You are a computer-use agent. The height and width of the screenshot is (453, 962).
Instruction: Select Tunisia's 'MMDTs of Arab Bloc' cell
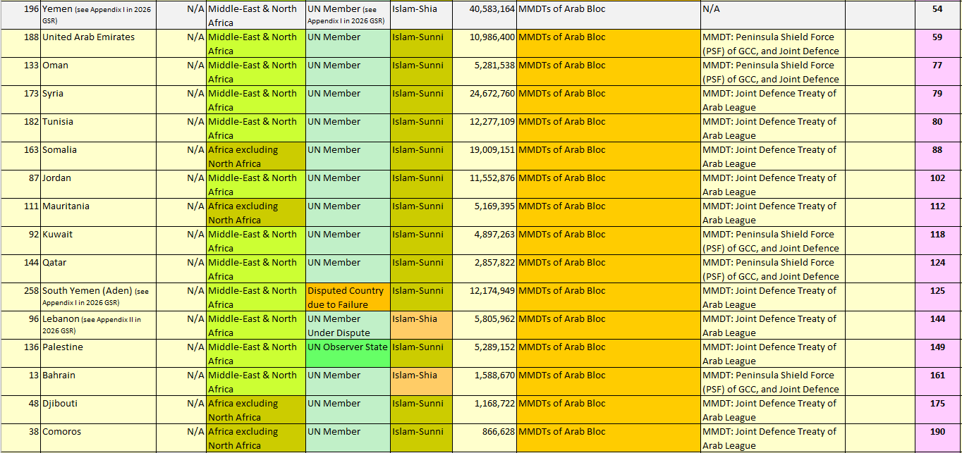coord(609,128)
